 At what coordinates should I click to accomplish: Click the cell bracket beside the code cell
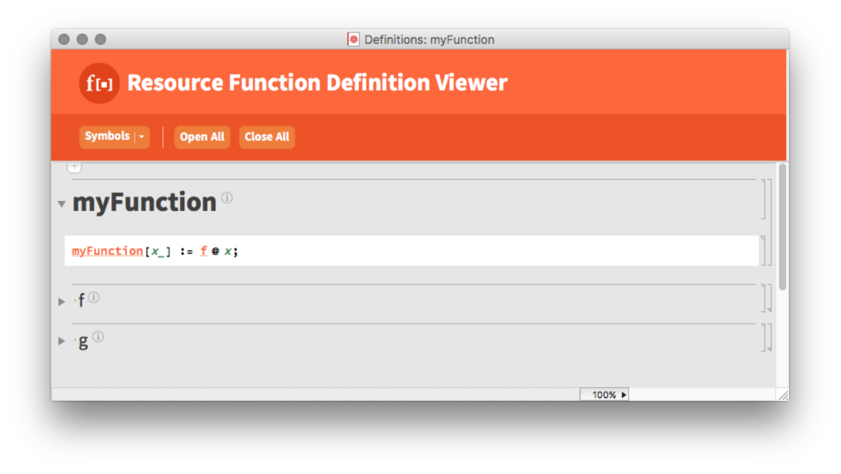(764, 251)
